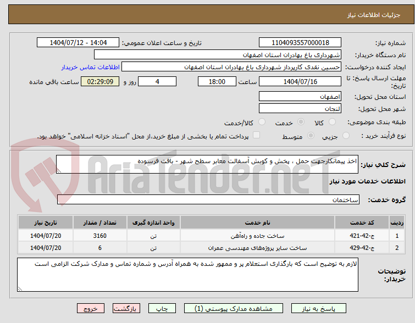Viewport: 415px width, 323px height.
Task: Click the resize handle of توضیحات خریدار box
Action: [20, 289]
